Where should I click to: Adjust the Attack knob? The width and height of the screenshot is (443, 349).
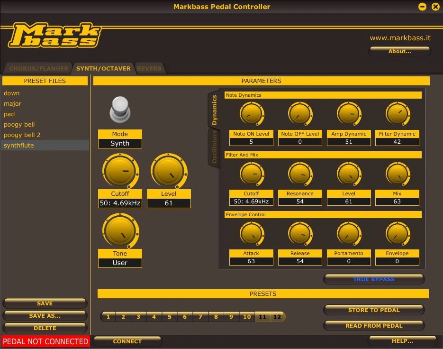(x=251, y=233)
